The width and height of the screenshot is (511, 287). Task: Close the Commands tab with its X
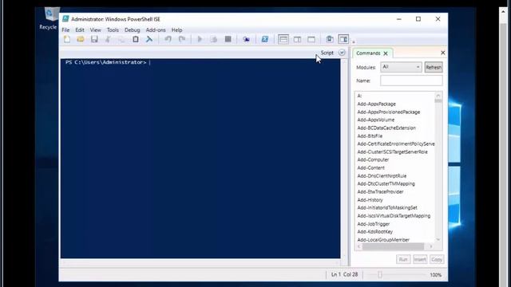pos(386,53)
